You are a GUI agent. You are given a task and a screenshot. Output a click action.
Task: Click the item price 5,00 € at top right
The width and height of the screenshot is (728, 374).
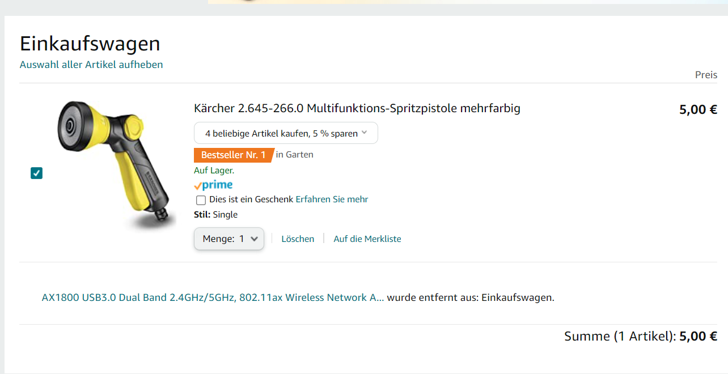(x=698, y=109)
